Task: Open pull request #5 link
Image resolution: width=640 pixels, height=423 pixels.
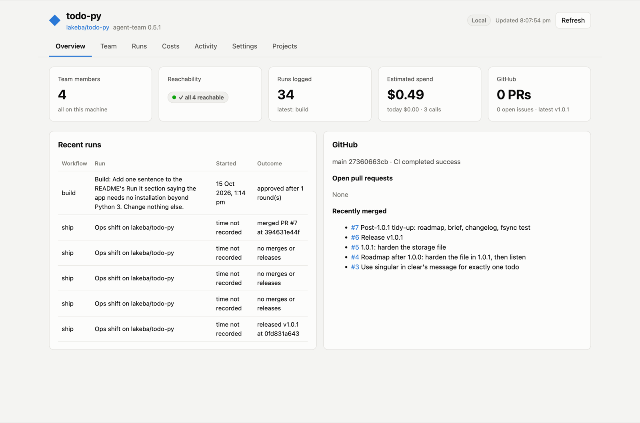Action: click(x=355, y=247)
